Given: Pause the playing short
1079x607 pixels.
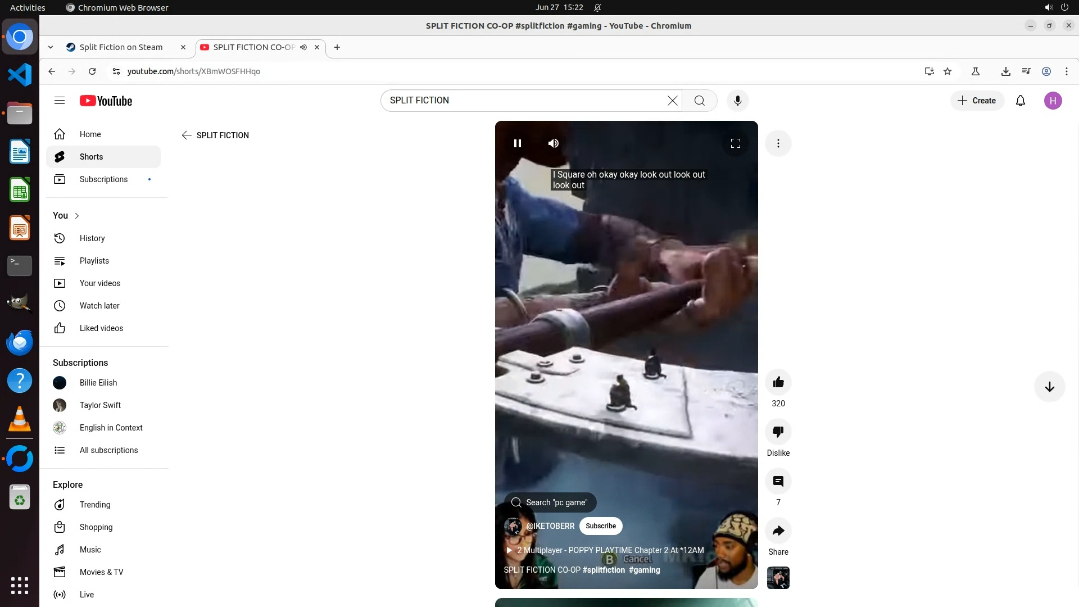Looking at the screenshot, I should click(x=517, y=143).
